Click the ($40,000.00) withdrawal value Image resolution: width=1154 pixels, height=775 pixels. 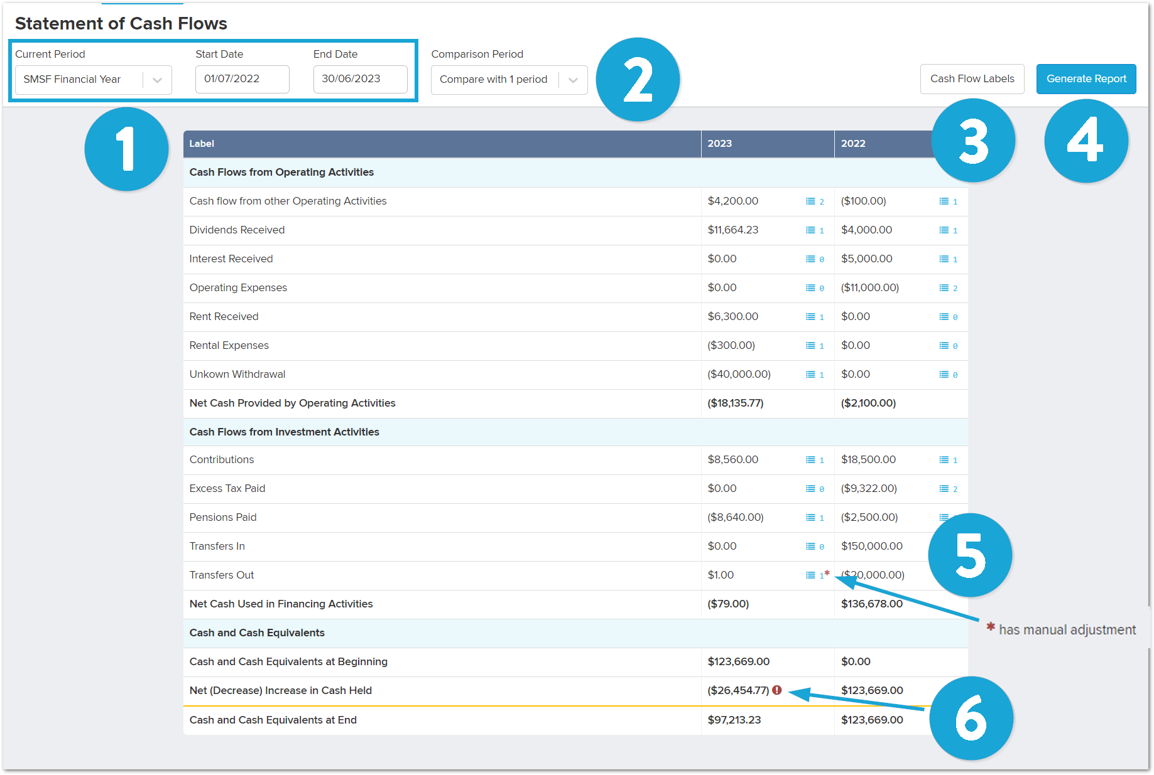click(739, 375)
